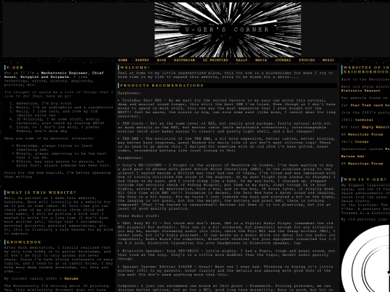This screenshot has width=390, height=292.
Task: Click the 'Bluetooth Speaker: Sony SRS-XB100' entry
Action: tap(226, 255)
